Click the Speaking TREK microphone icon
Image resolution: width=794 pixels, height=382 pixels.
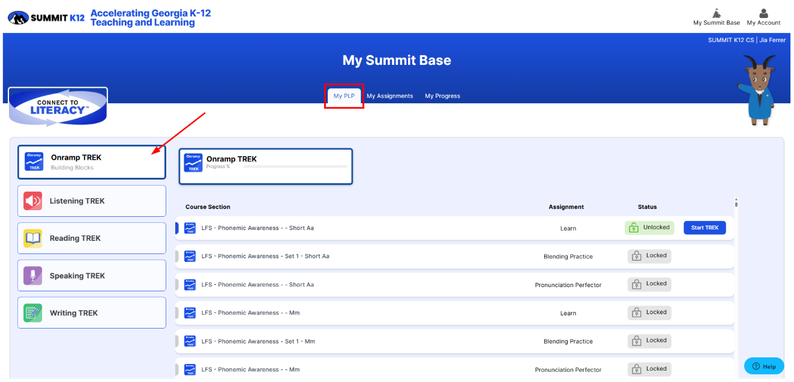point(33,276)
